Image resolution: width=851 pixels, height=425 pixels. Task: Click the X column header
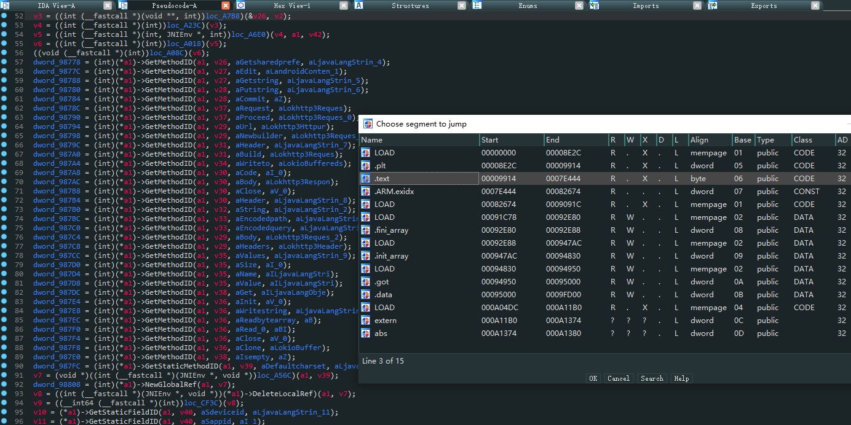648,140
